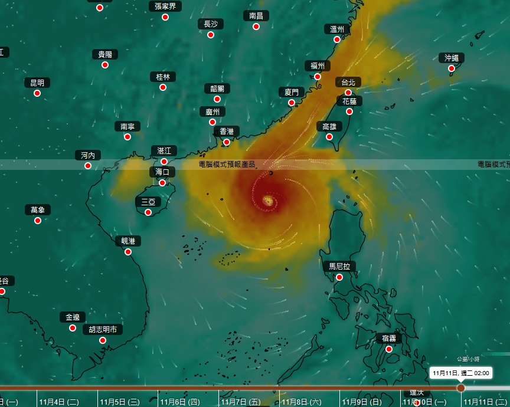
Task: Open the 高雄 city marker
Action: (329, 137)
